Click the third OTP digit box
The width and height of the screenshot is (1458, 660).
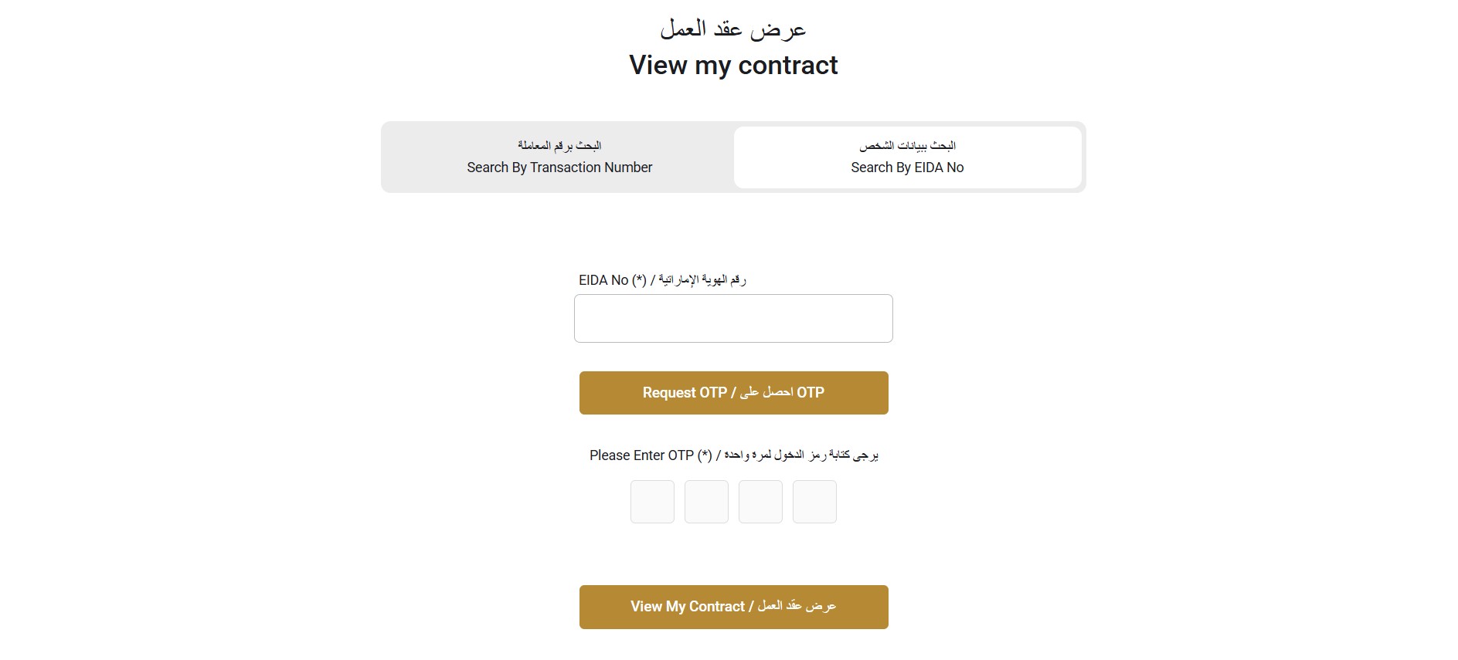(x=760, y=502)
